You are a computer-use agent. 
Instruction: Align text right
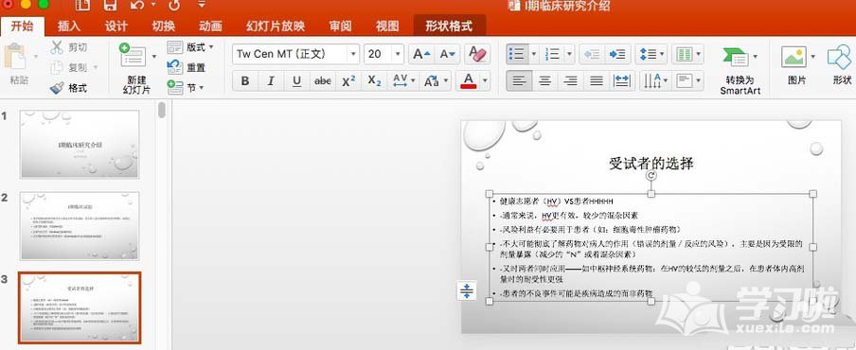(570, 81)
